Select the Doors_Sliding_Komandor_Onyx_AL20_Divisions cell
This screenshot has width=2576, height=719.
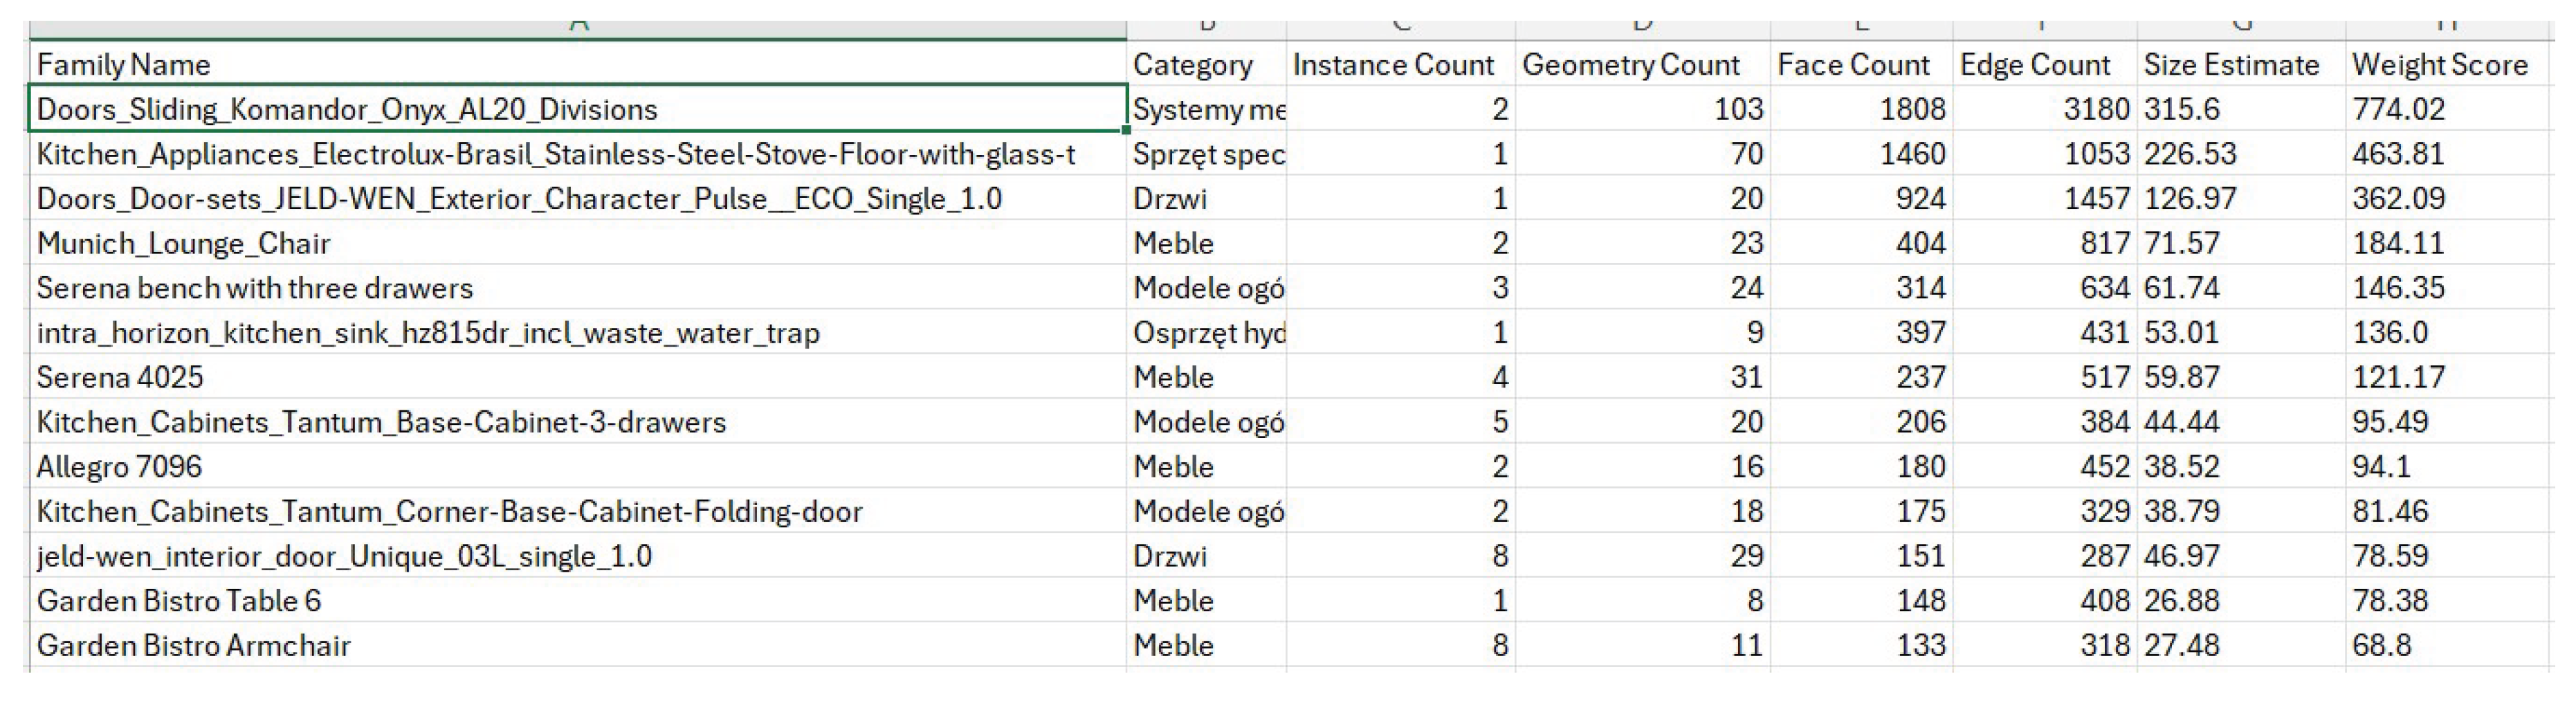point(347,109)
